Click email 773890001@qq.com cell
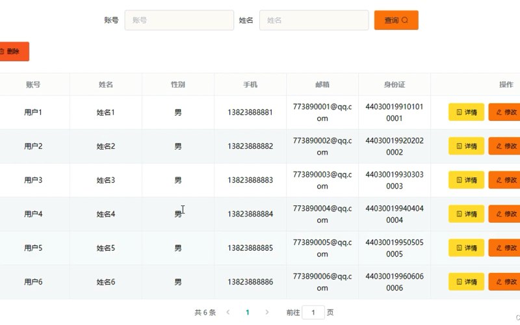 coord(322,112)
